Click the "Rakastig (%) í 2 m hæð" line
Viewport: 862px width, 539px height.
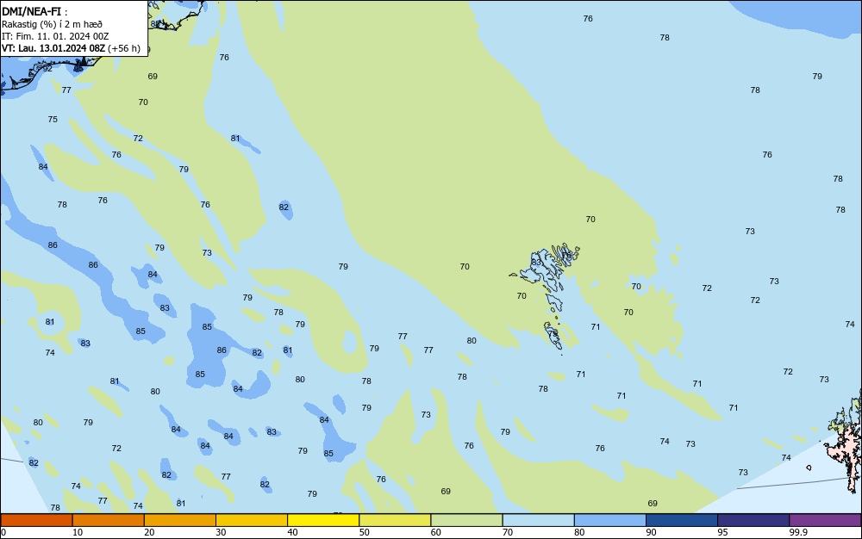click(x=52, y=24)
